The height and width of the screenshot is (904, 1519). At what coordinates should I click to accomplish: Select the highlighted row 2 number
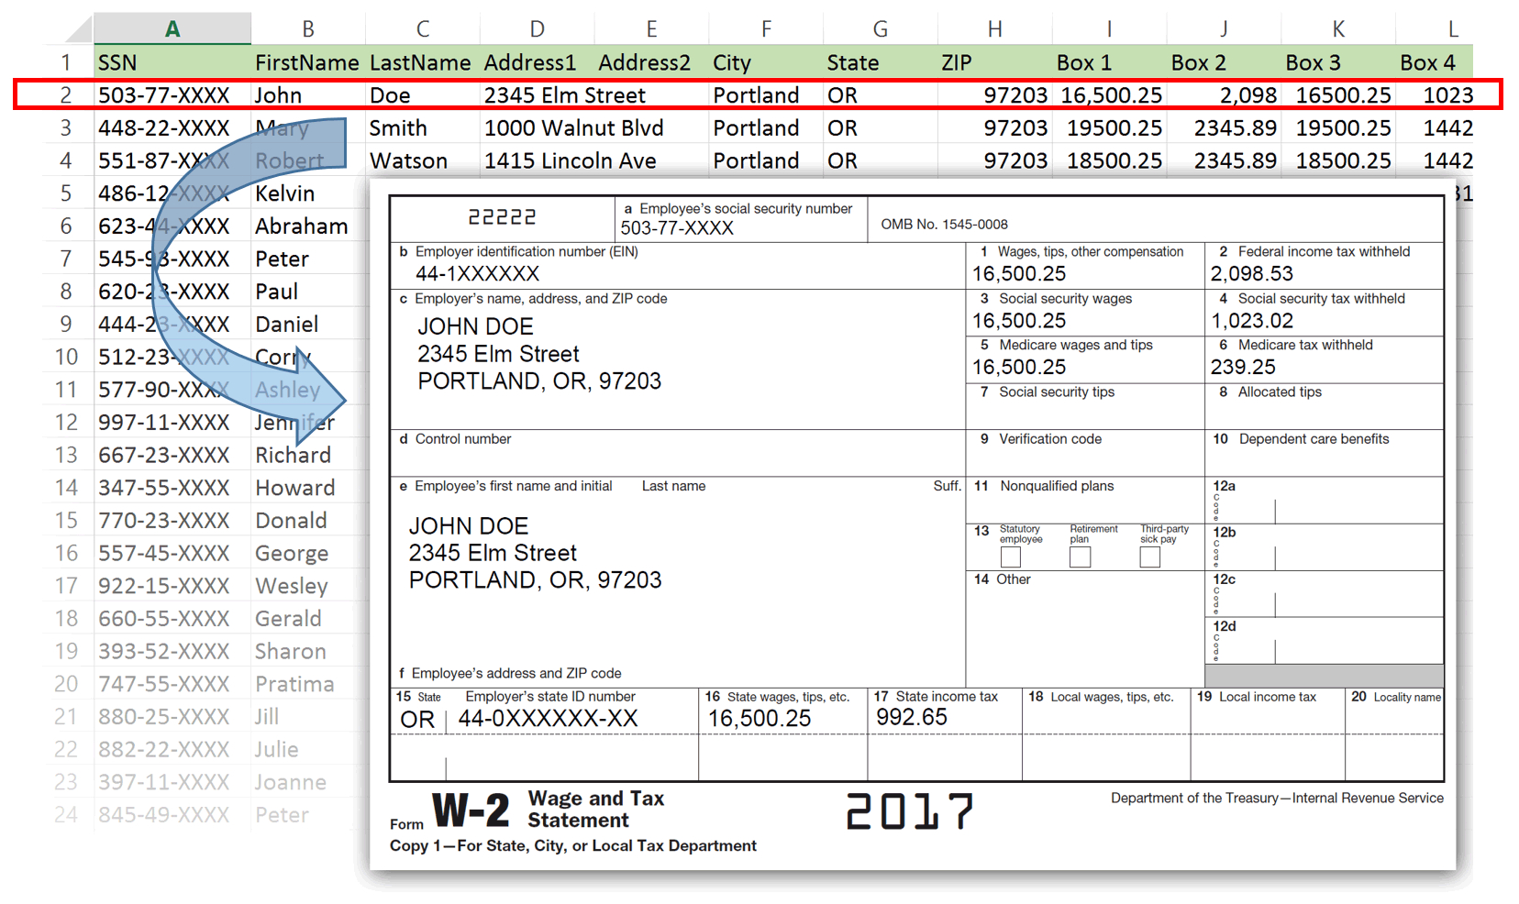click(66, 94)
